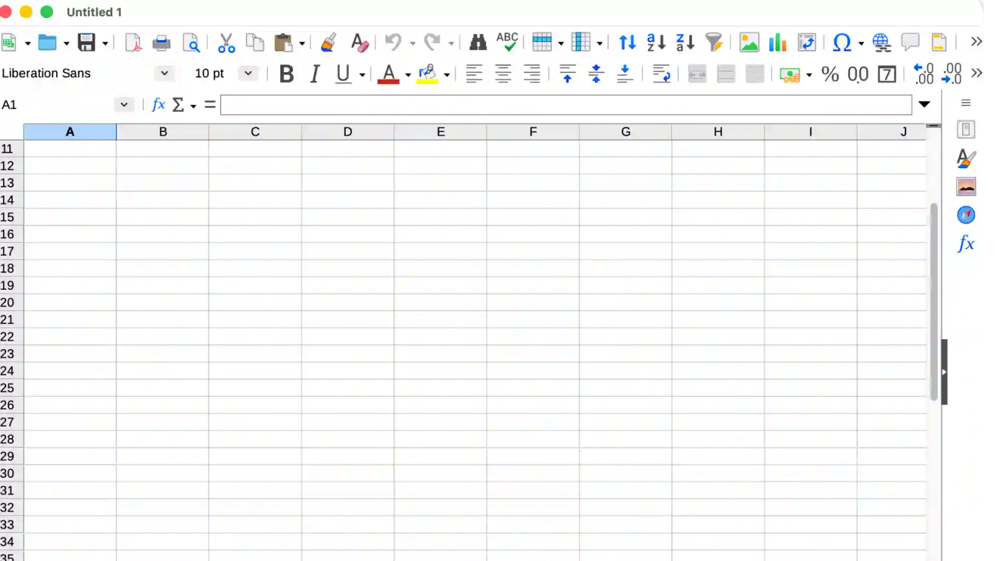The image size is (997, 561).
Task: Sort descending Z to A
Action: click(685, 42)
